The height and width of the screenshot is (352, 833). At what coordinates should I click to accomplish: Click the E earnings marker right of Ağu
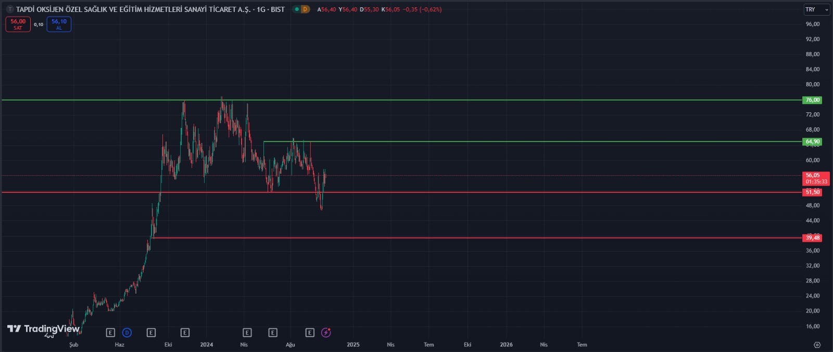[x=310, y=333]
